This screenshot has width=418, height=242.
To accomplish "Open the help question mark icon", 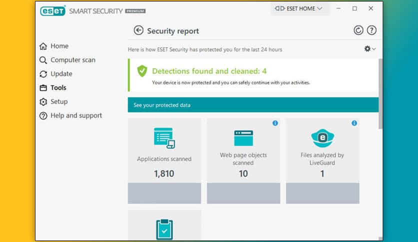I will (371, 30).
